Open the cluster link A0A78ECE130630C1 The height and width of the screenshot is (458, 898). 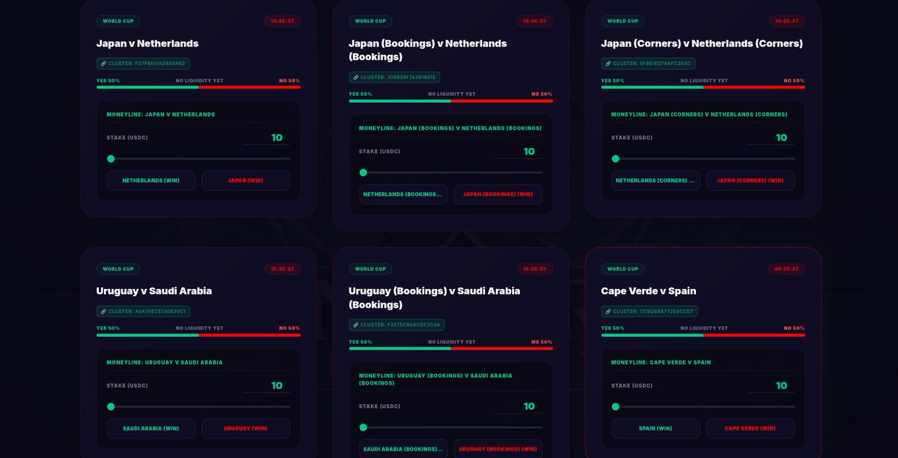tap(143, 311)
